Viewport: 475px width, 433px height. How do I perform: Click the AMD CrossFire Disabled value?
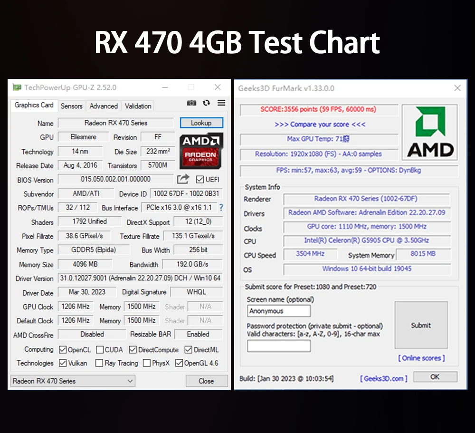coord(92,334)
